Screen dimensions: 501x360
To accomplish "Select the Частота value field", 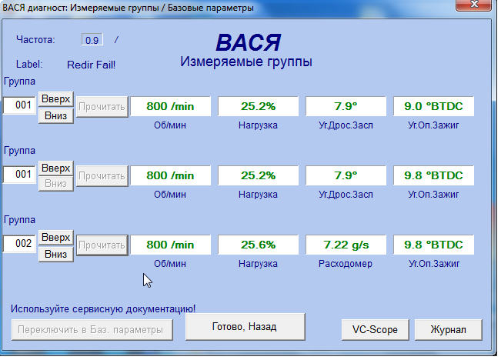I will click(x=92, y=39).
